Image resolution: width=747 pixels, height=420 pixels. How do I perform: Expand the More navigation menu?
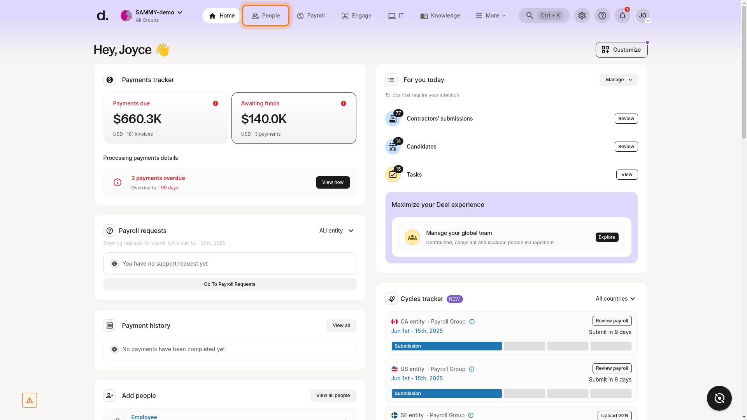point(491,16)
